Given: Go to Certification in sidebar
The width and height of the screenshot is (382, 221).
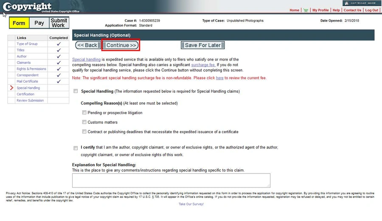Looking at the screenshot, I should point(25,94).
